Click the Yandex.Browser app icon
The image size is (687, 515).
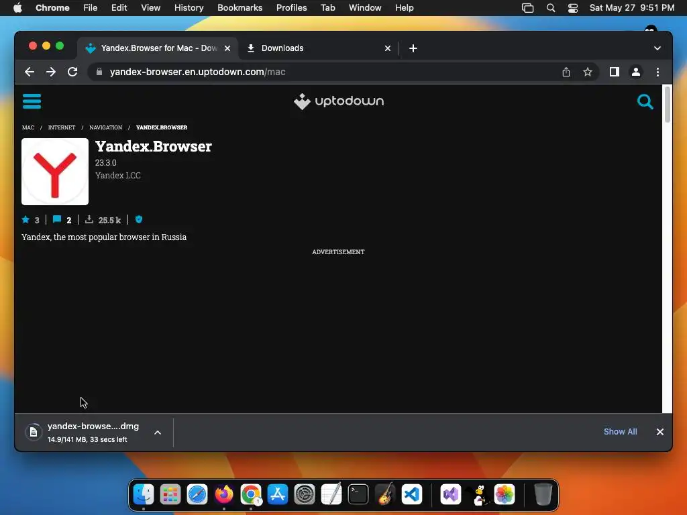point(55,172)
